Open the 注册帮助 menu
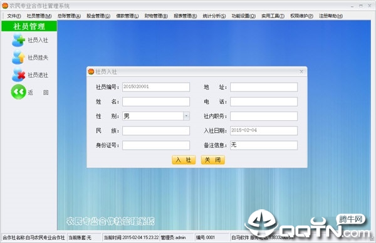The image size is (376, 243). (x=331, y=16)
